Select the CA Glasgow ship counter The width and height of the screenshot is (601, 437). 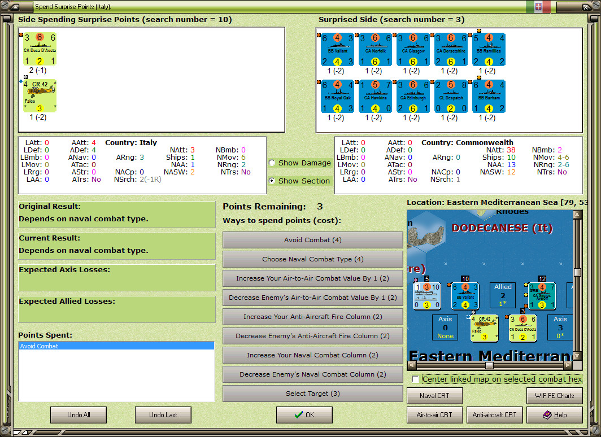[x=413, y=50]
